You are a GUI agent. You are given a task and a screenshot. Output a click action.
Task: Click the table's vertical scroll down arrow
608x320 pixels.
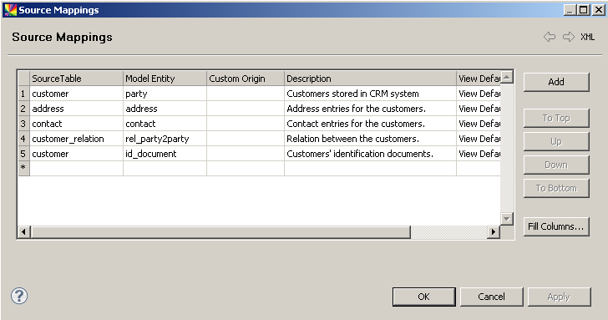pos(507,219)
